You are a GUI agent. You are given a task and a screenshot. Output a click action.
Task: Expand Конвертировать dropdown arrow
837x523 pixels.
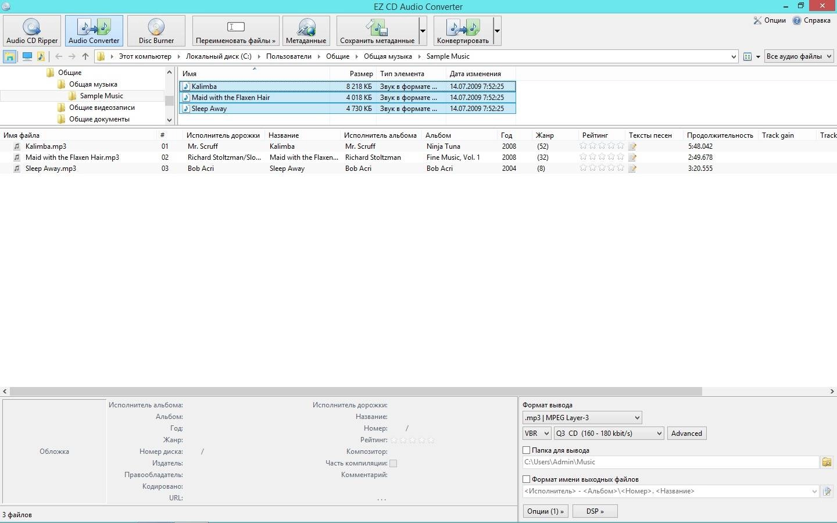pos(497,31)
